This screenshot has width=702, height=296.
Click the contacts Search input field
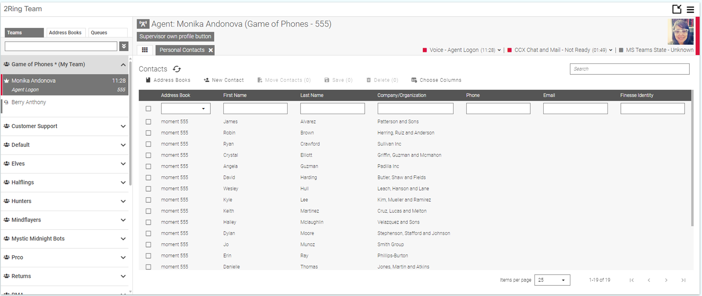629,69
